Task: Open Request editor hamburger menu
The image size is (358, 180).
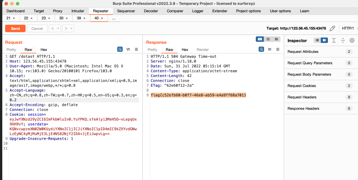Action: click(x=136, y=49)
